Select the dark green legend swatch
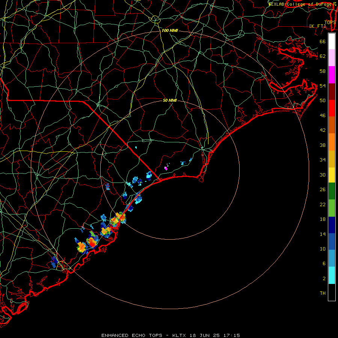The height and width of the screenshot is (338, 338). (x=332, y=191)
